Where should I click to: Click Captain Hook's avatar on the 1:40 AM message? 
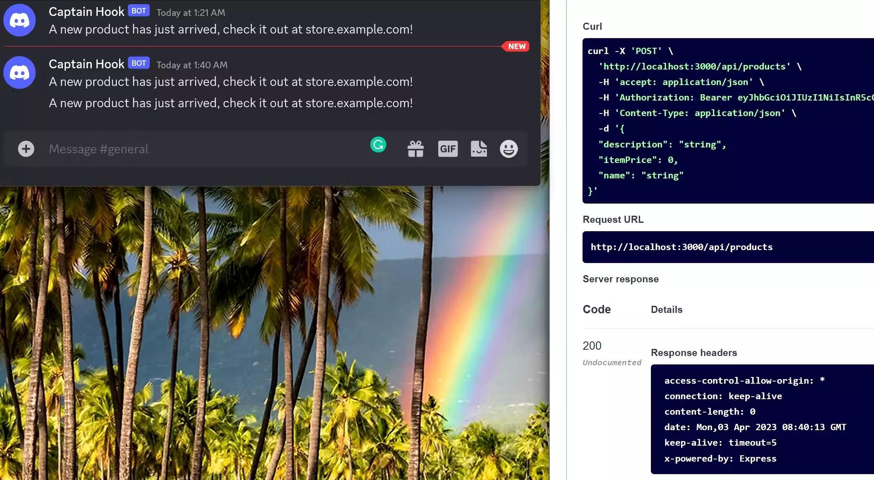point(19,72)
